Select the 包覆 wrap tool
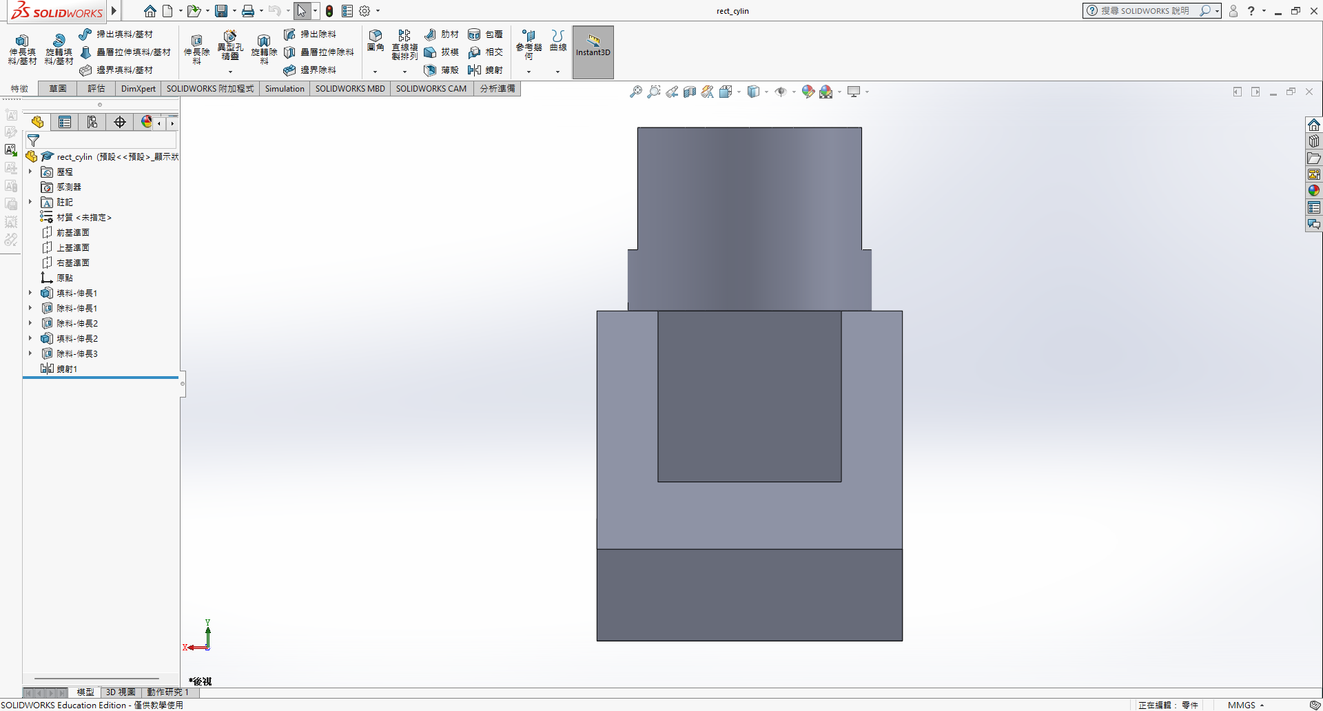Viewport: 1323px width, 711px height. tap(485, 34)
